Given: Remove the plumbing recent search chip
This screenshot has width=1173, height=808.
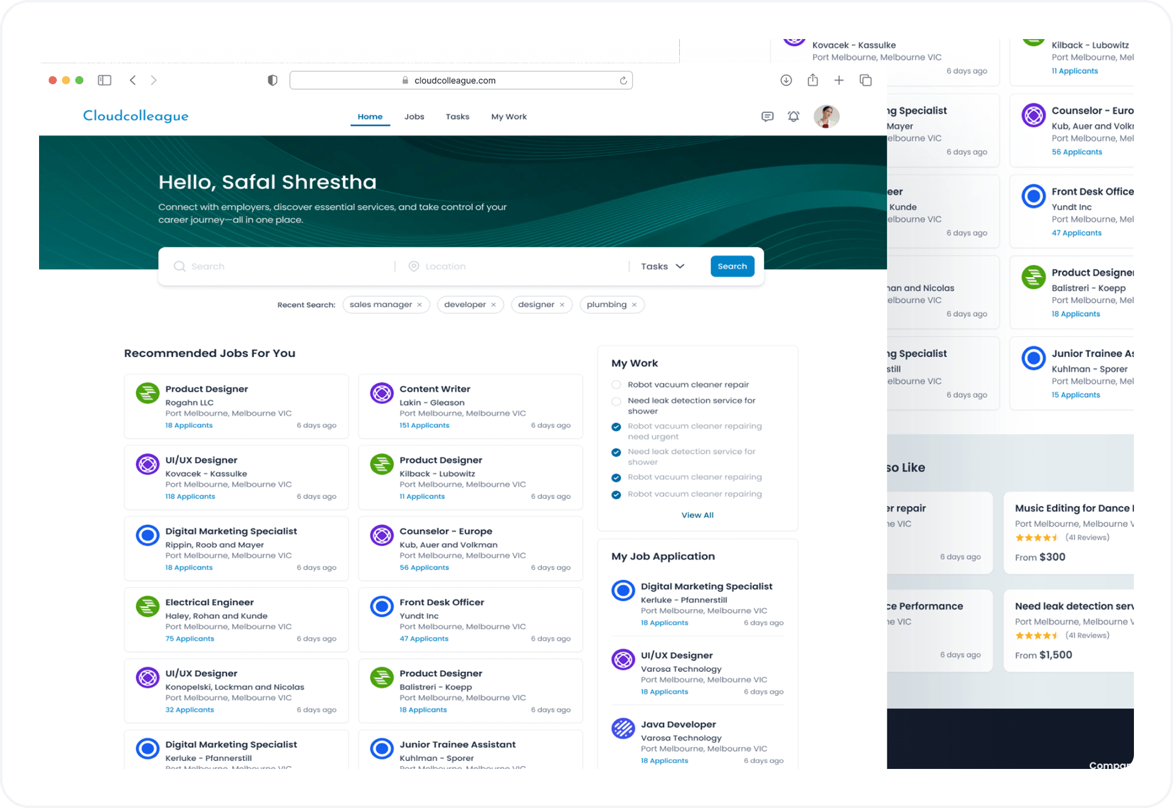Looking at the screenshot, I should click(x=634, y=305).
